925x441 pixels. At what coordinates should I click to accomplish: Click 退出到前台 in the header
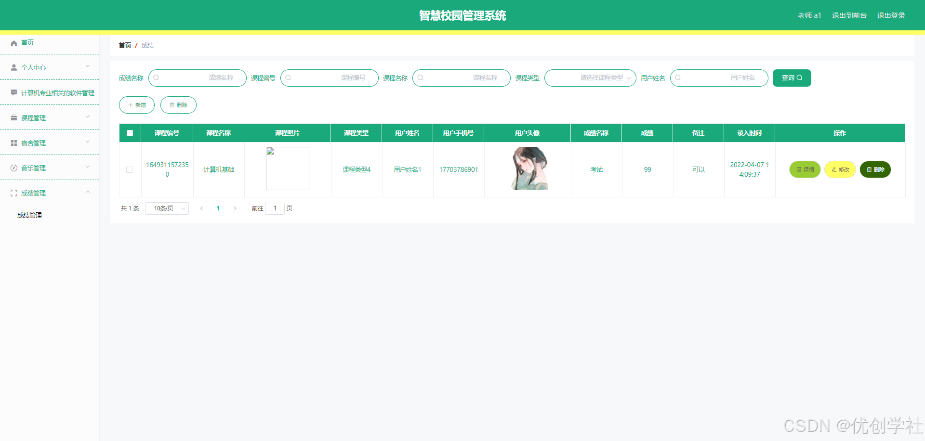849,15
